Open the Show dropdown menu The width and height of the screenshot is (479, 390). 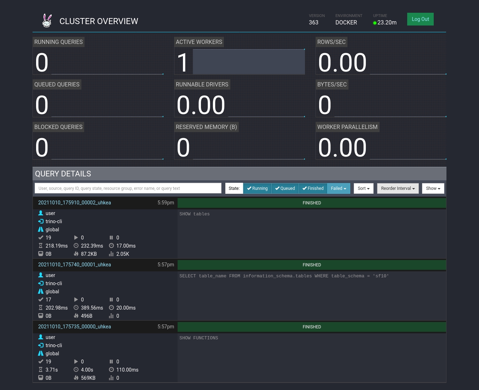(433, 188)
